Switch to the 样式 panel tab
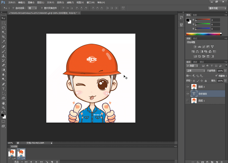The width and height of the screenshot is (228, 163). click(x=195, y=38)
